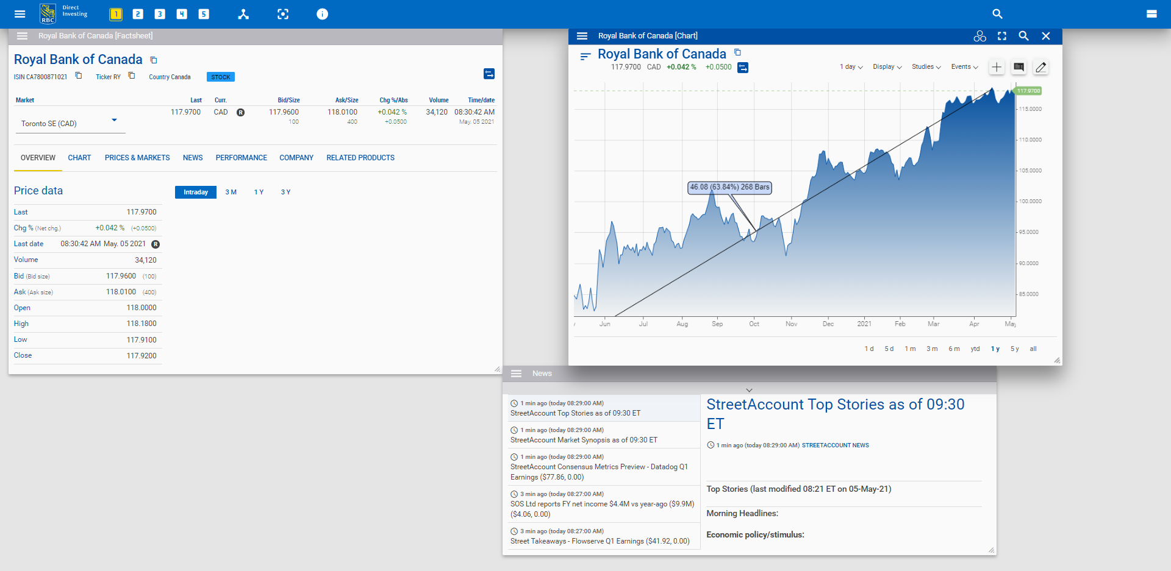1171x571 pixels.
Task: Open the Events dropdown in chart
Action: [x=965, y=67]
